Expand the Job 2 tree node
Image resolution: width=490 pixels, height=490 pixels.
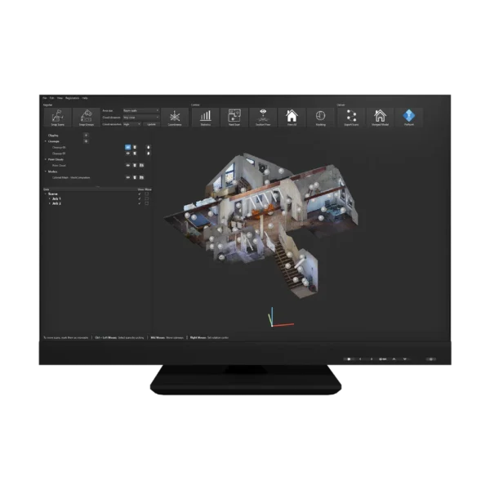coord(49,203)
